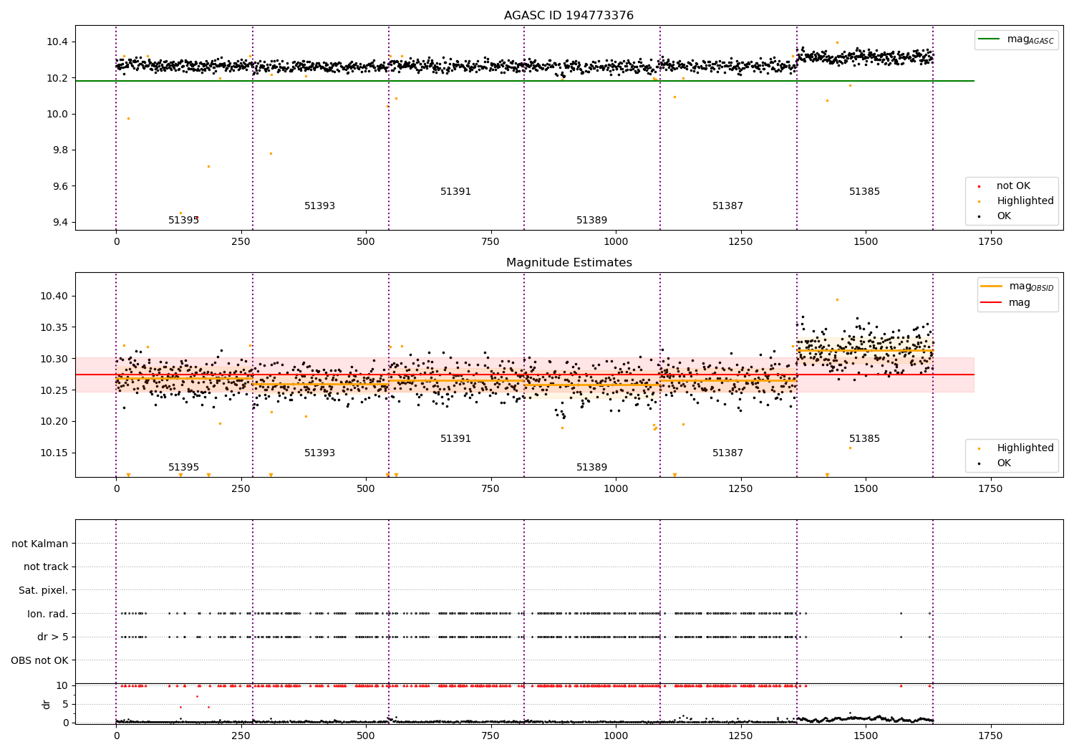Click the 'not track' row label
This screenshot has width=1074, height=752.
46,567
